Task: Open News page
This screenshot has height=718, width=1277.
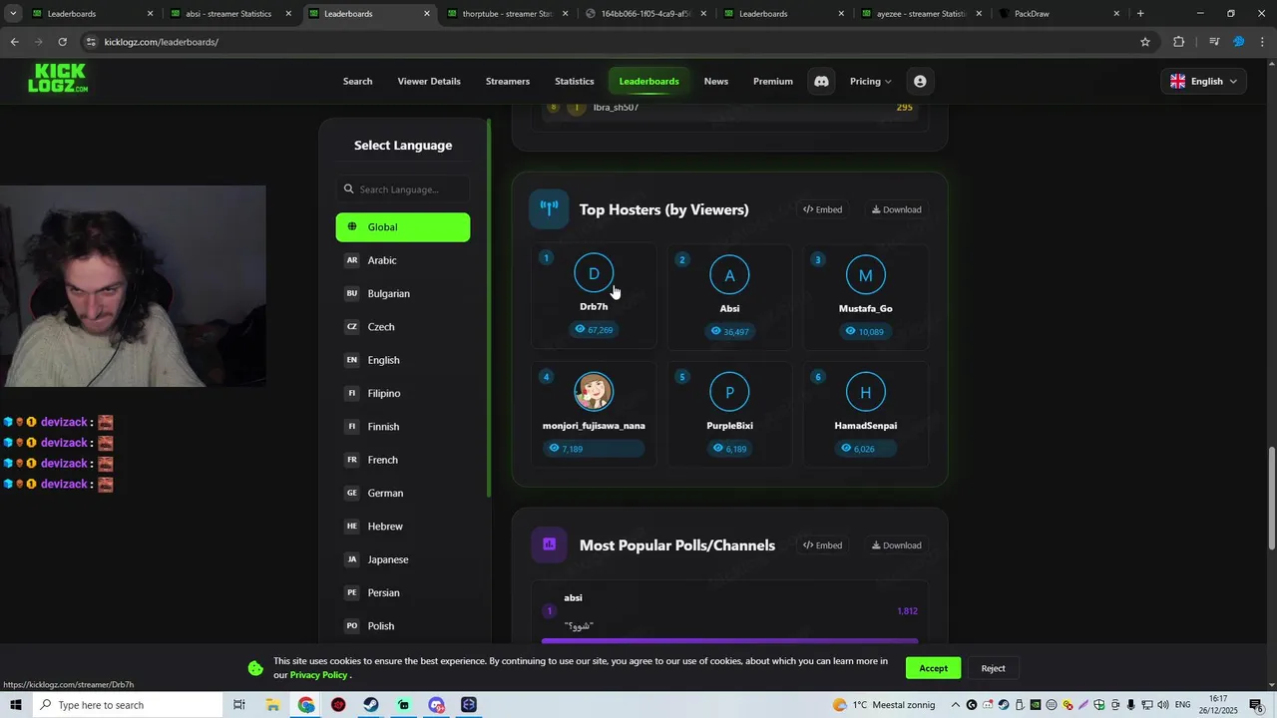Action: 716,81
